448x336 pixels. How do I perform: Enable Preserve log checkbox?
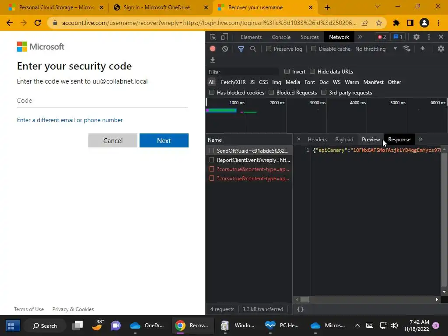click(x=269, y=49)
